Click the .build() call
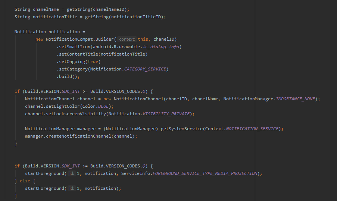Image resolution: width=337 pixels, height=201 pixels. tap(68, 76)
